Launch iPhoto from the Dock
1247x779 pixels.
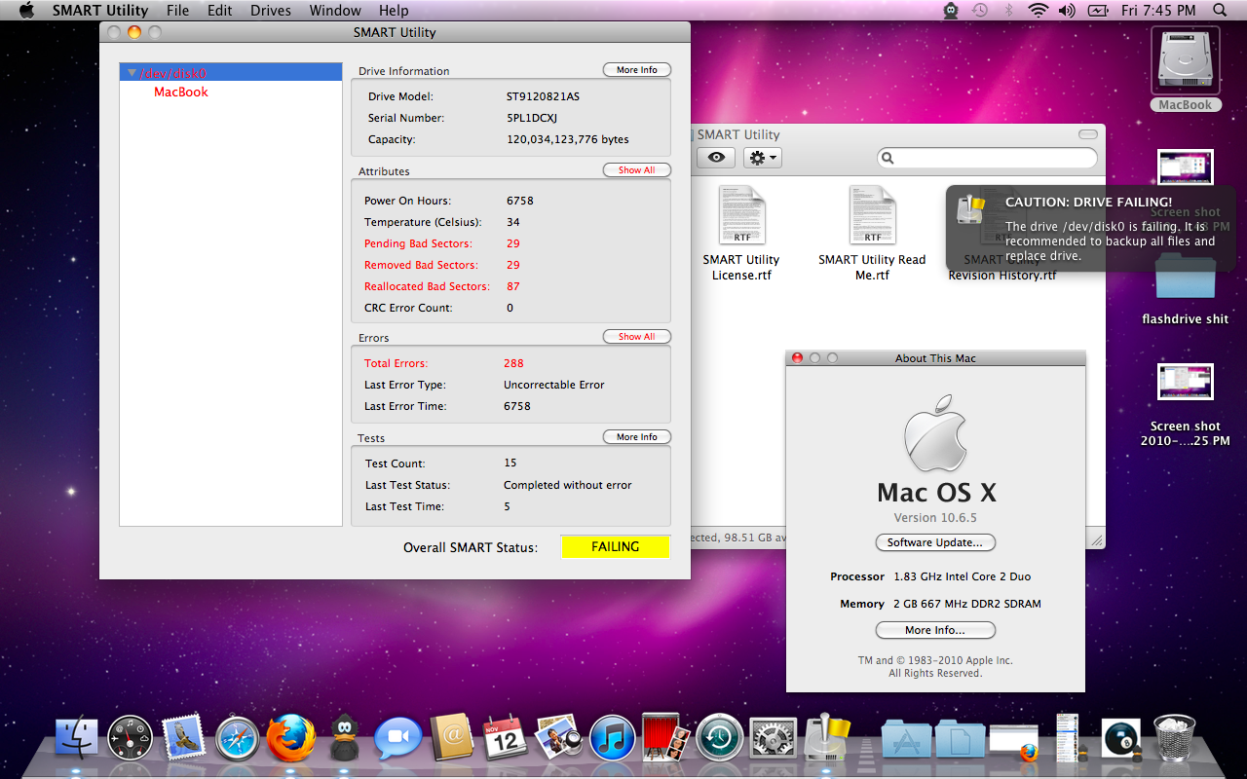pos(559,738)
